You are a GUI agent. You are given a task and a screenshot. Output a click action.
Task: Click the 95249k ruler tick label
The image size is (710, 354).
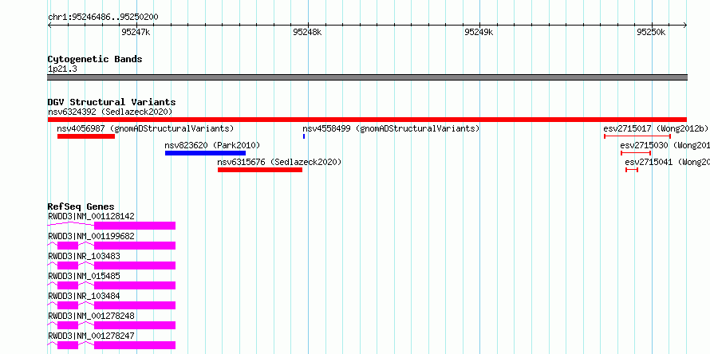click(479, 32)
